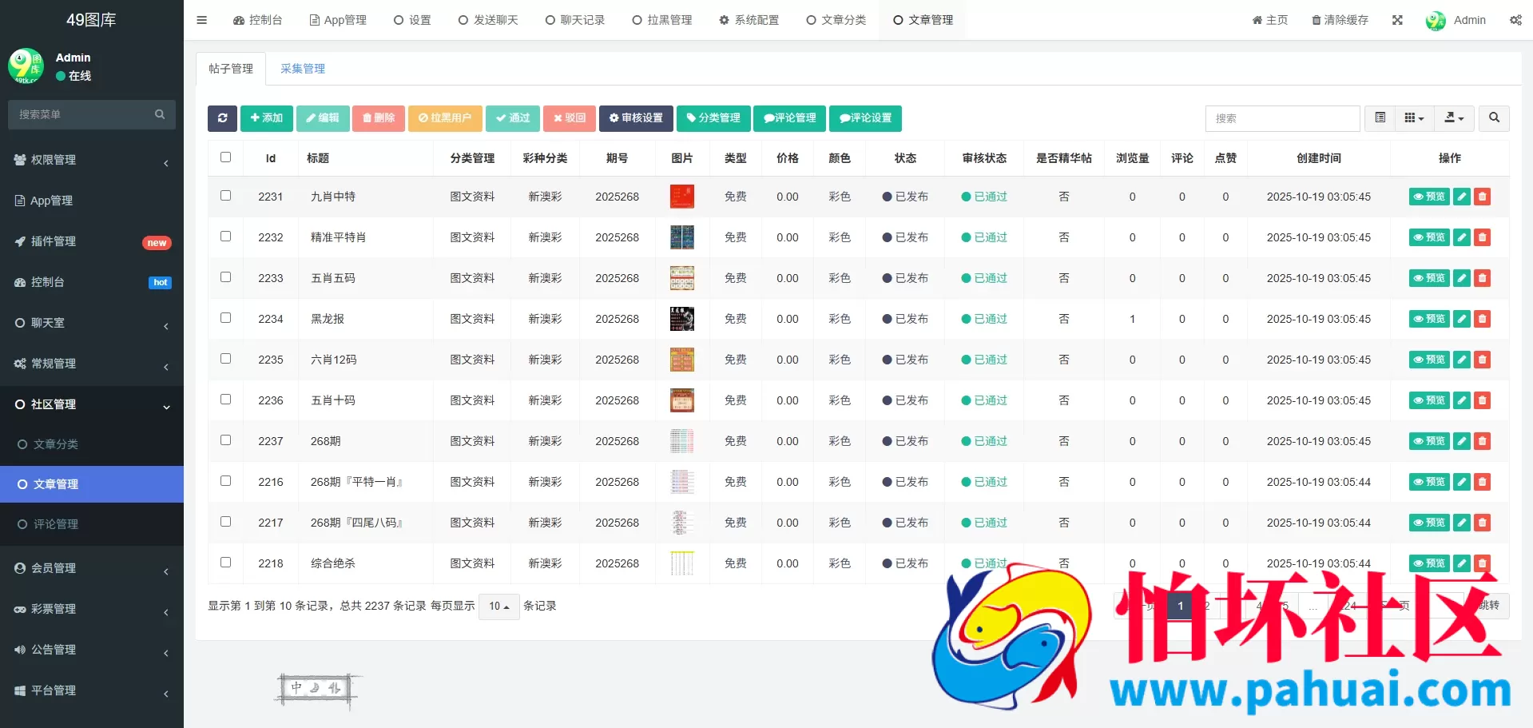Preview post 2231 via 预览 button
The image size is (1533, 728).
(x=1428, y=197)
